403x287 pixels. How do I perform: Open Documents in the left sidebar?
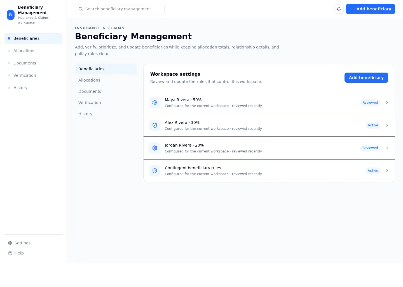[33, 63]
